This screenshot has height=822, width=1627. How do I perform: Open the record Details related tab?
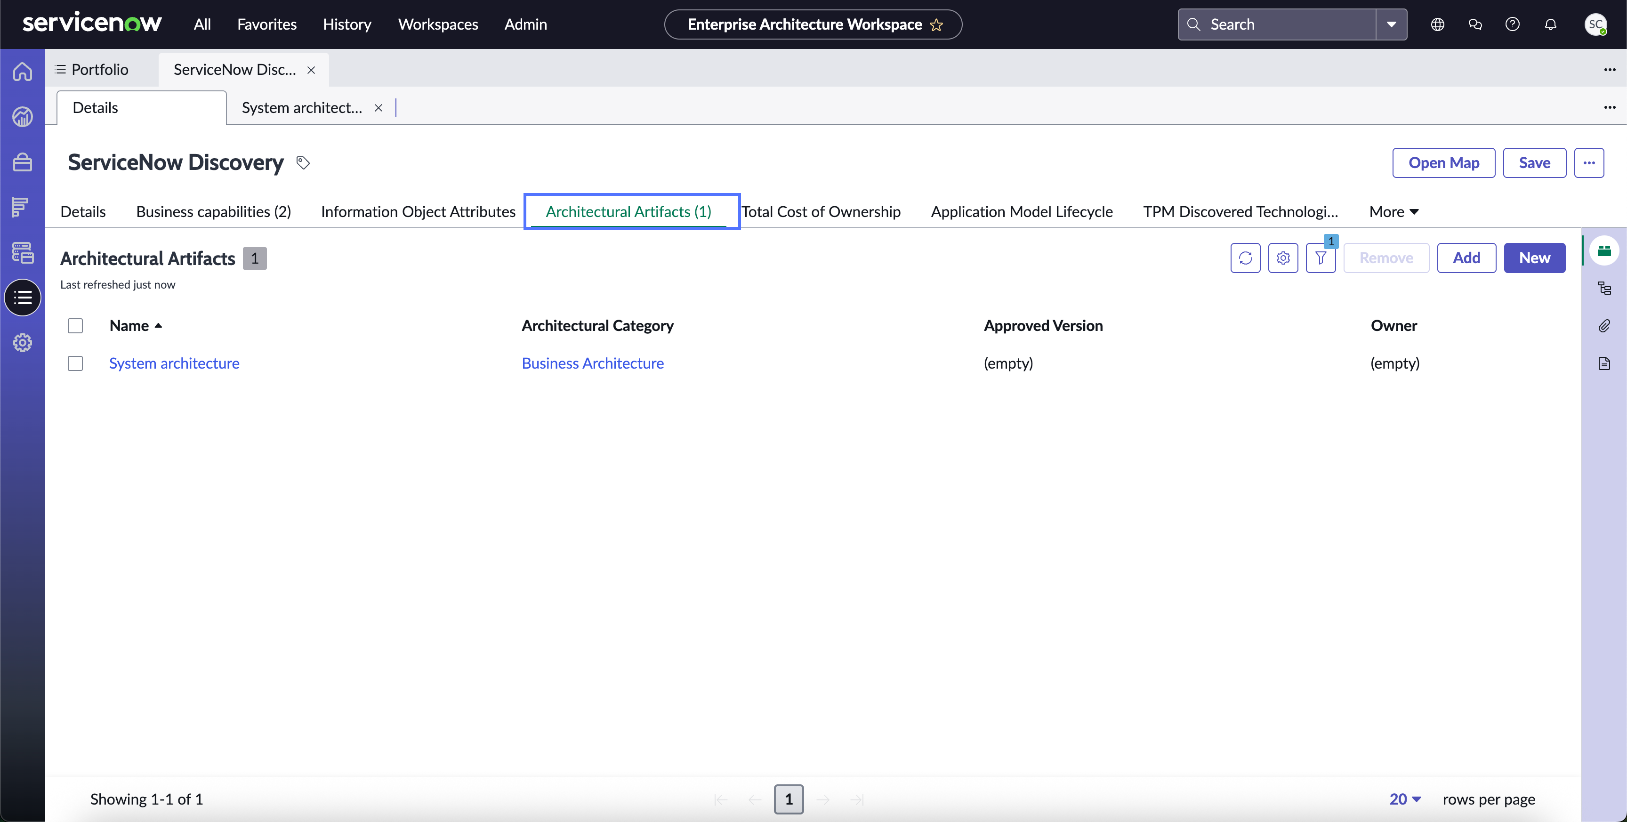pos(83,212)
